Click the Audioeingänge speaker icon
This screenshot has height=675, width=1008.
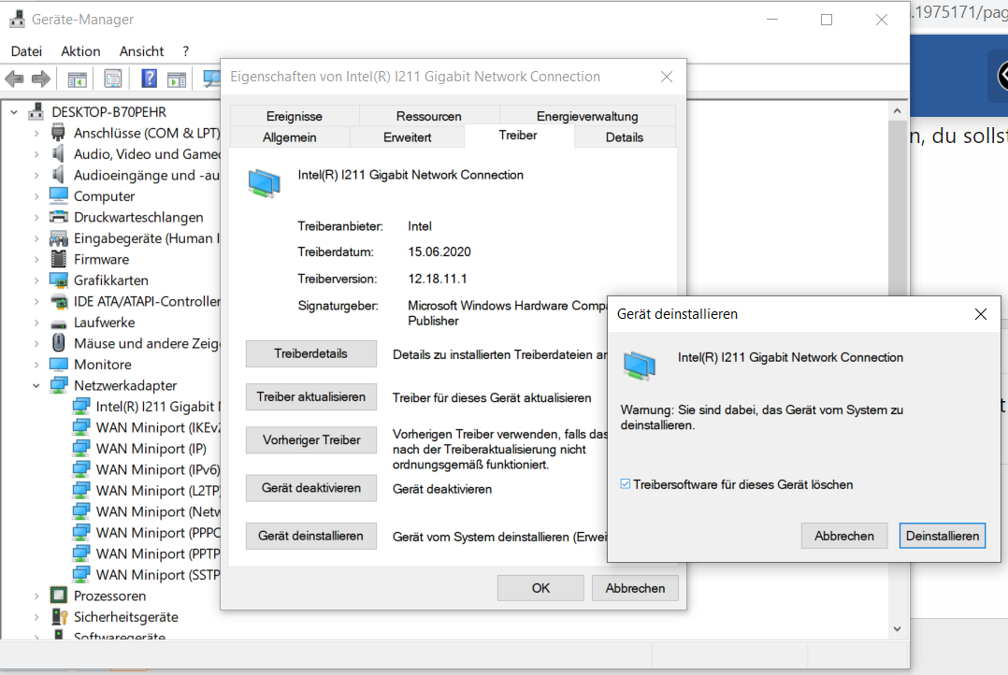[x=58, y=175]
